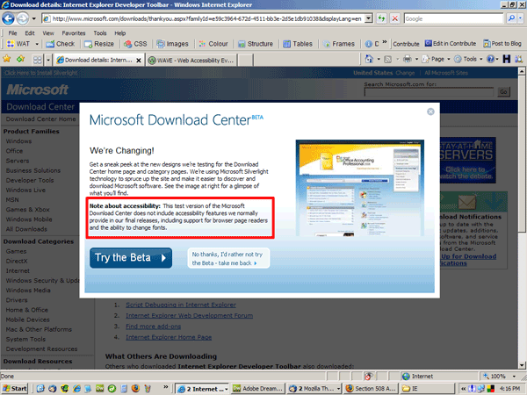Image resolution: width=527 pixels, height=395 pixels.
Task: Open the Tools menu in menu bar
Action: click(100, 33)
